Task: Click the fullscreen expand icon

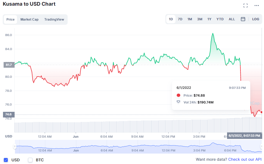Action: pos(246,5)
